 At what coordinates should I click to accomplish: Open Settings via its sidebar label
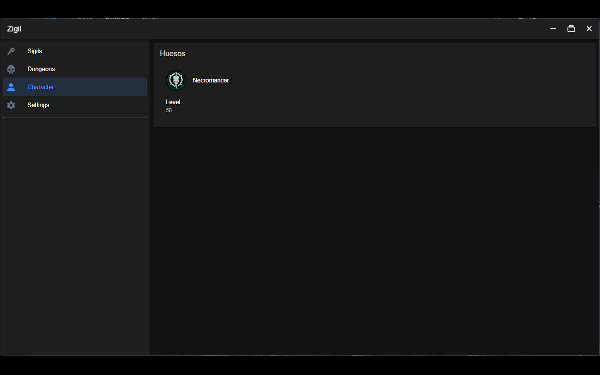tap(38, 105)
